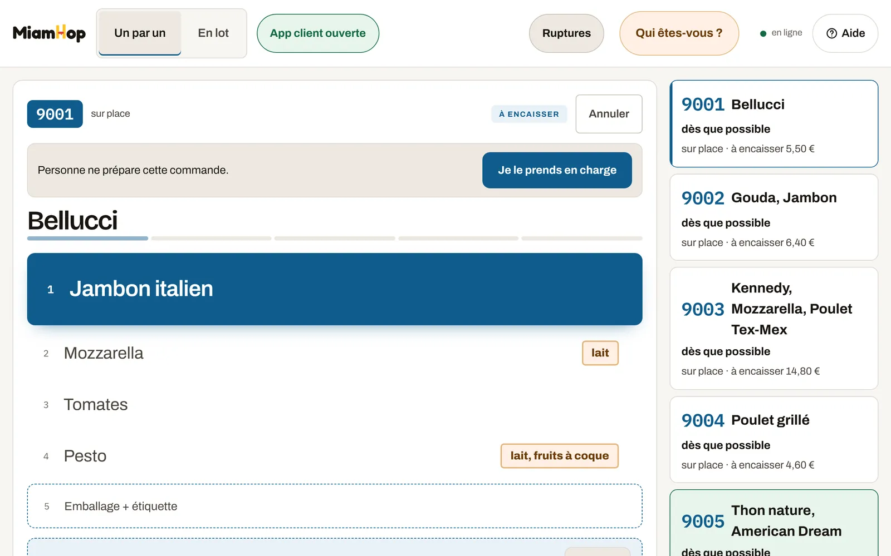Cancel order with the Annuler button

(609, 114)
